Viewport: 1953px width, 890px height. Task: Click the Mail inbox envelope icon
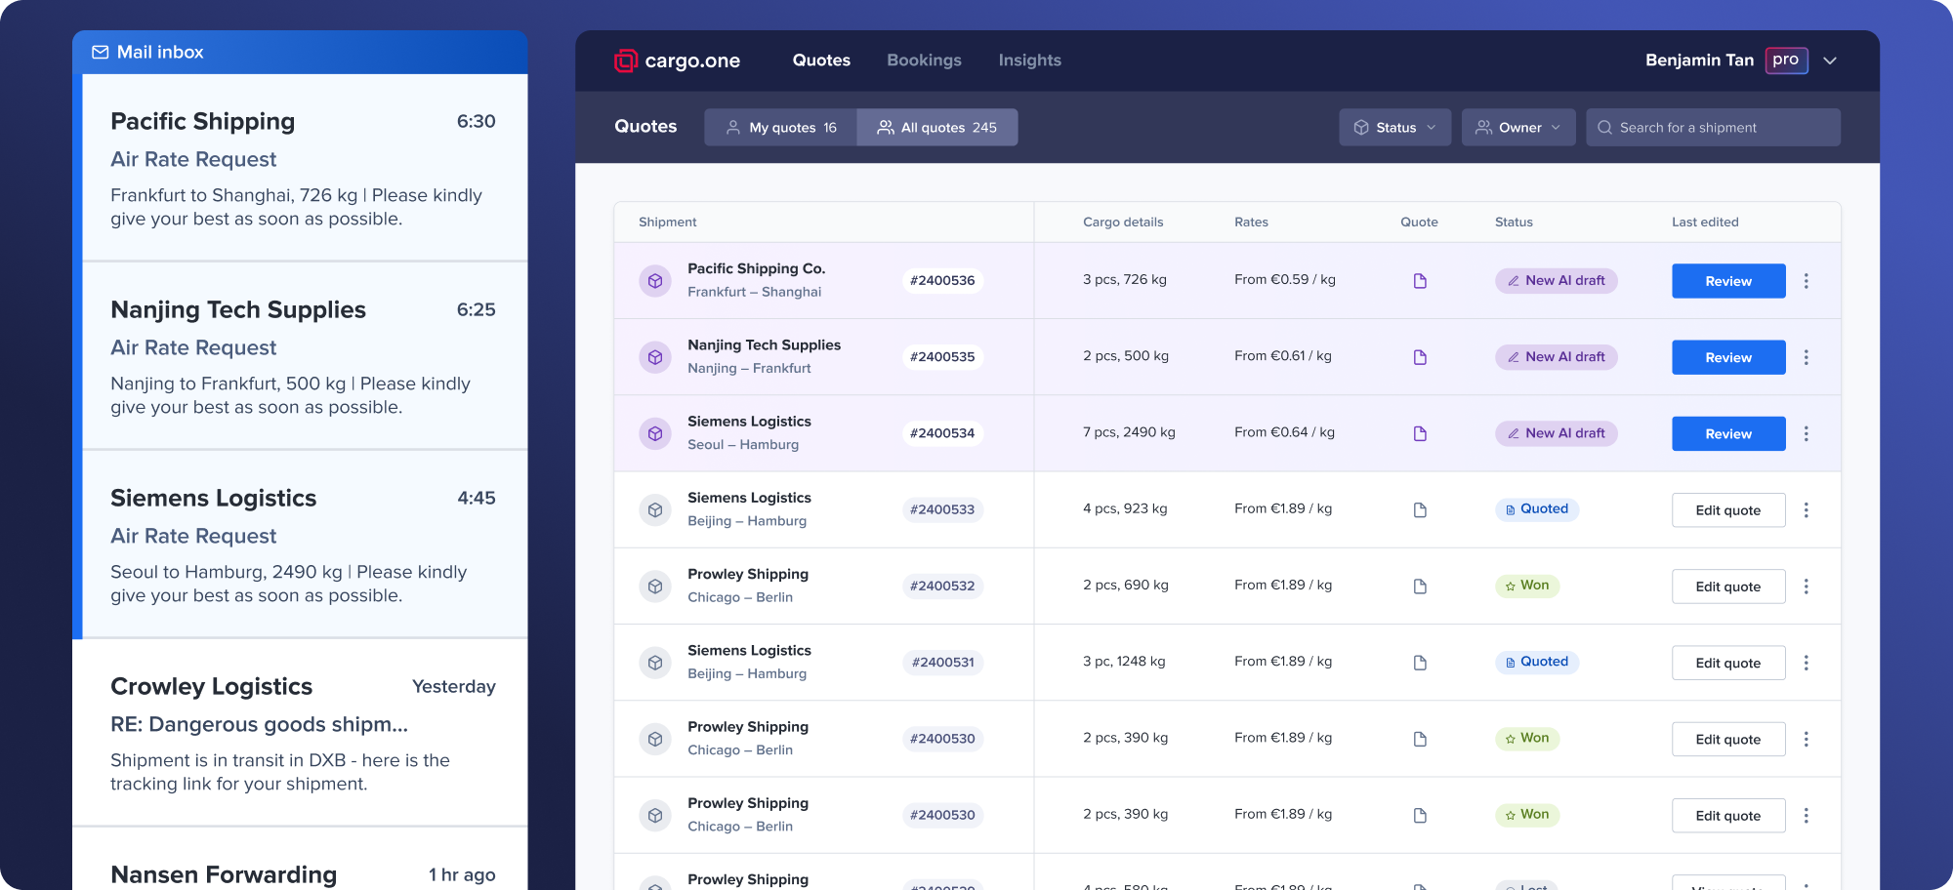tap(100, 52)
